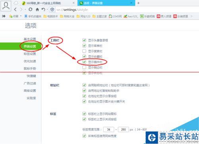Reload the page with the refresh icon
This screenshot has height=144, width=199.
(x=31, y=9)
